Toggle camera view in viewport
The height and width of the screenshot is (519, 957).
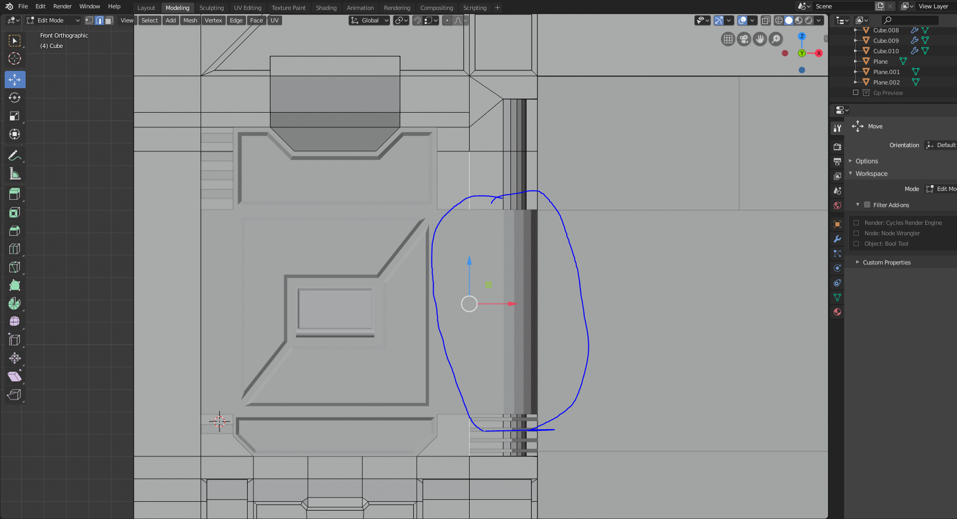tap(744, 39)
